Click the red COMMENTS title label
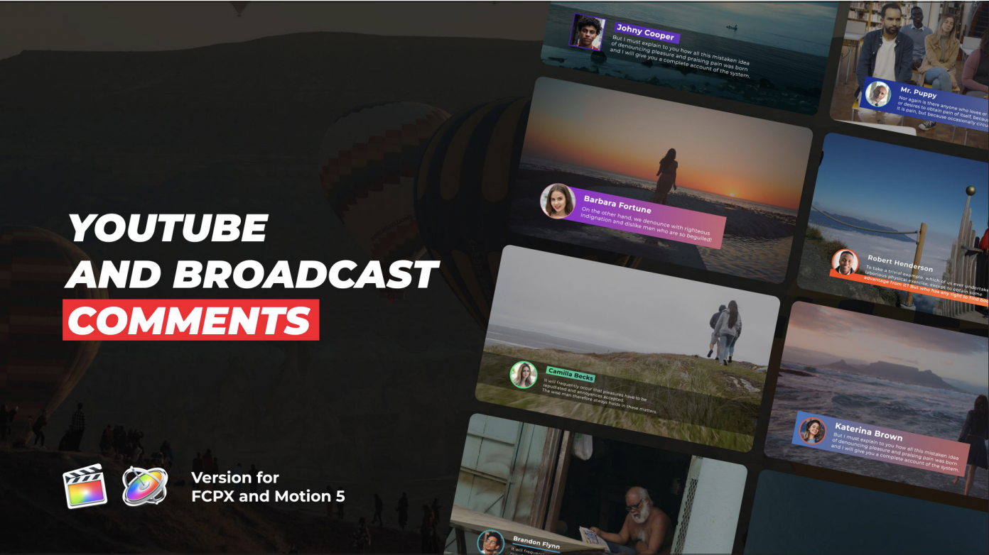The height and width of the screenshot is (555, 989). click(x=190, y=320)
